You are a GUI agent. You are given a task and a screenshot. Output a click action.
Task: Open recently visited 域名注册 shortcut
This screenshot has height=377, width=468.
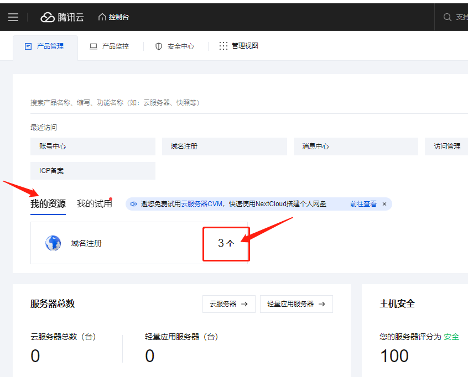(x=224, y=146)
